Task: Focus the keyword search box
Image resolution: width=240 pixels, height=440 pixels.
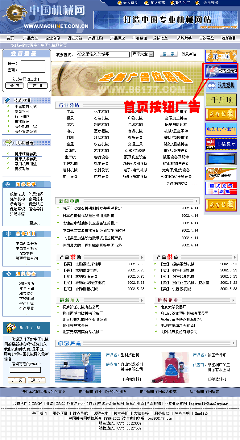Action: [103, 54]
